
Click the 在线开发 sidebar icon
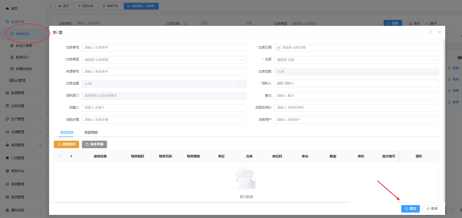7,22
